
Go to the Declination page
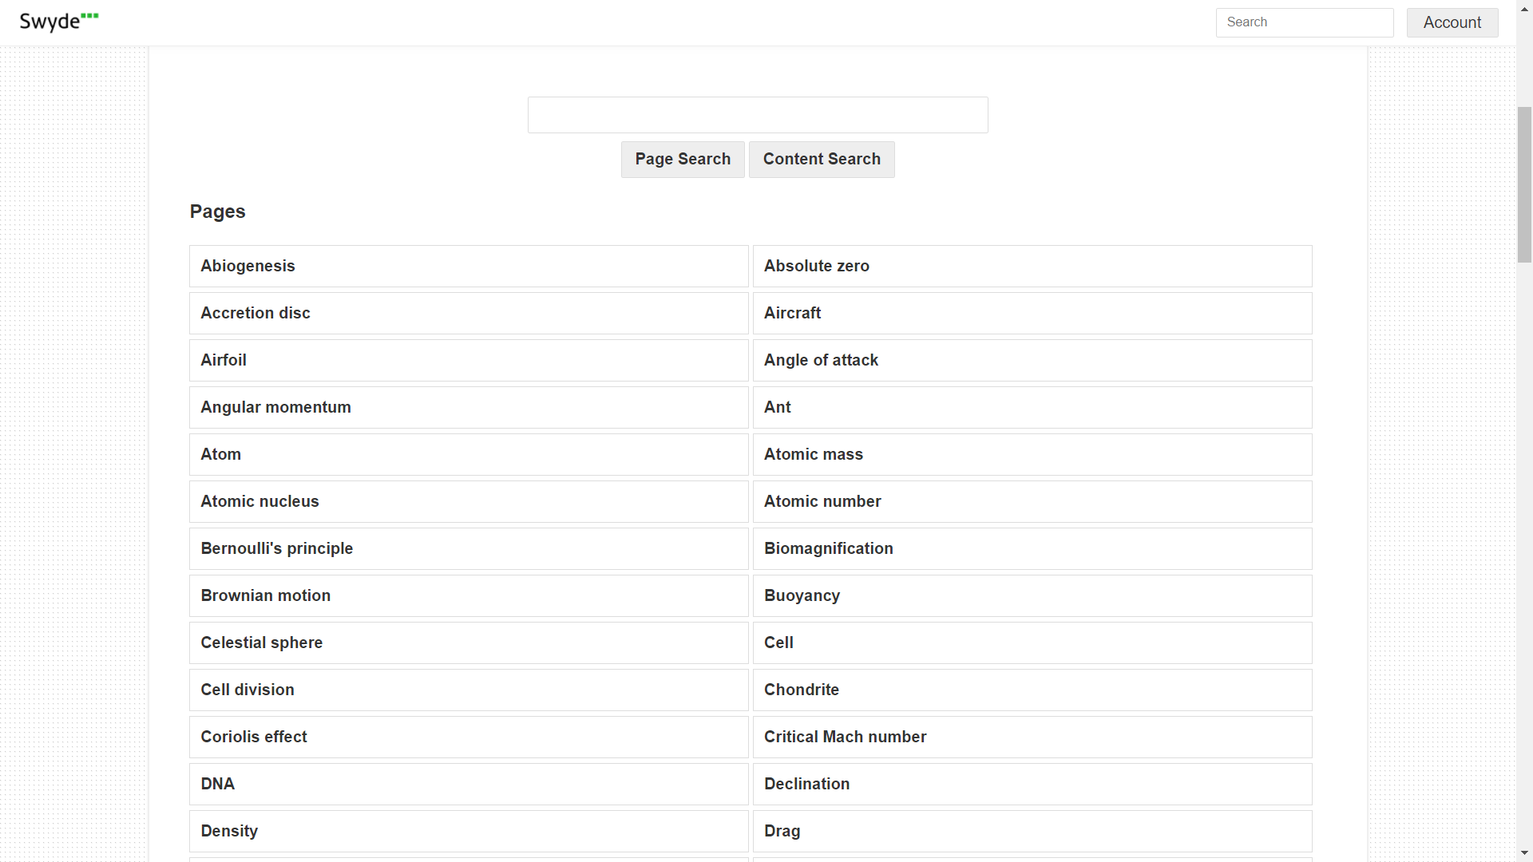[x=806, y=784]
